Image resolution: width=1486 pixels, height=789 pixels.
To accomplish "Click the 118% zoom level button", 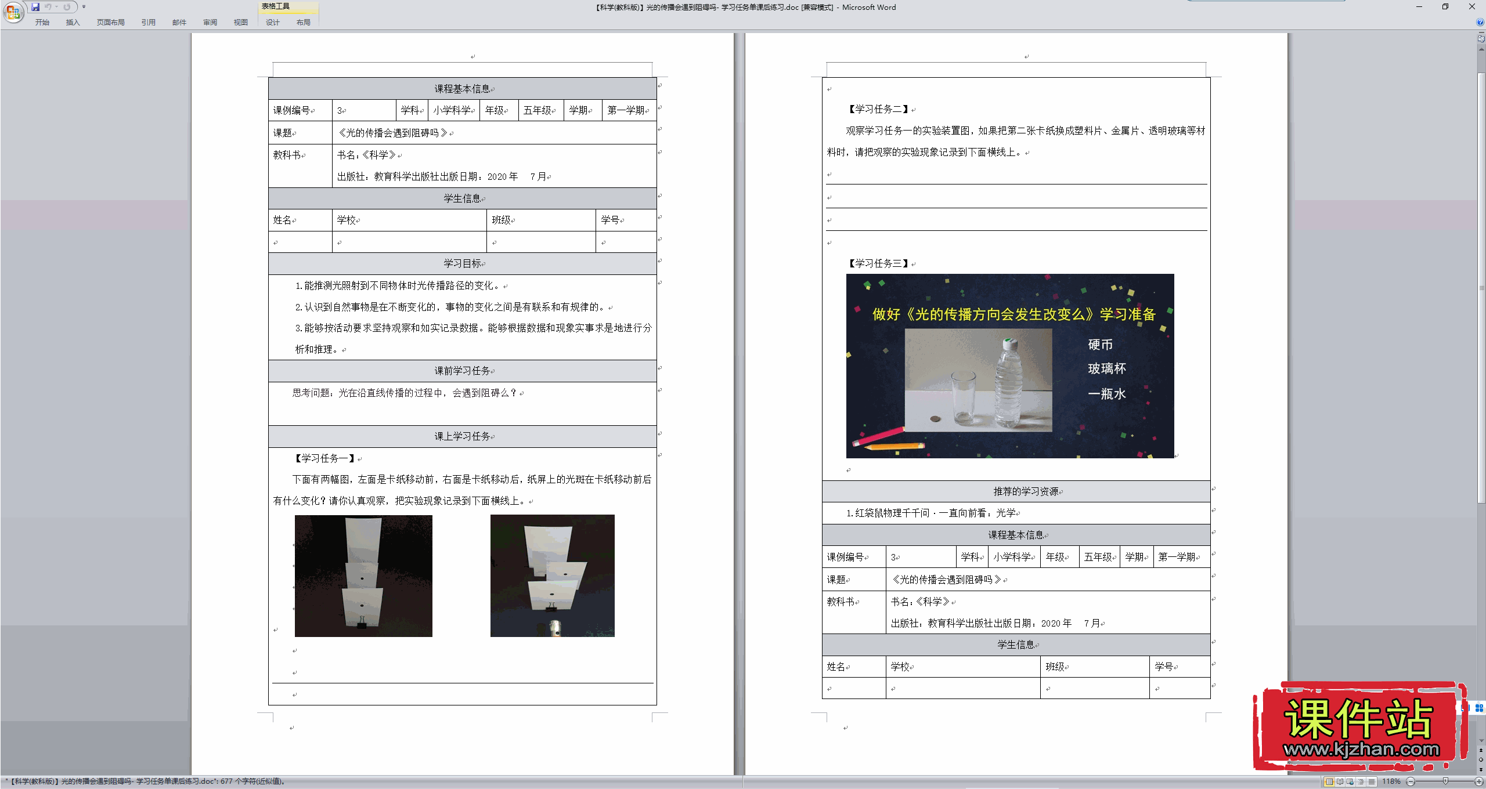I will (1391, 781).
